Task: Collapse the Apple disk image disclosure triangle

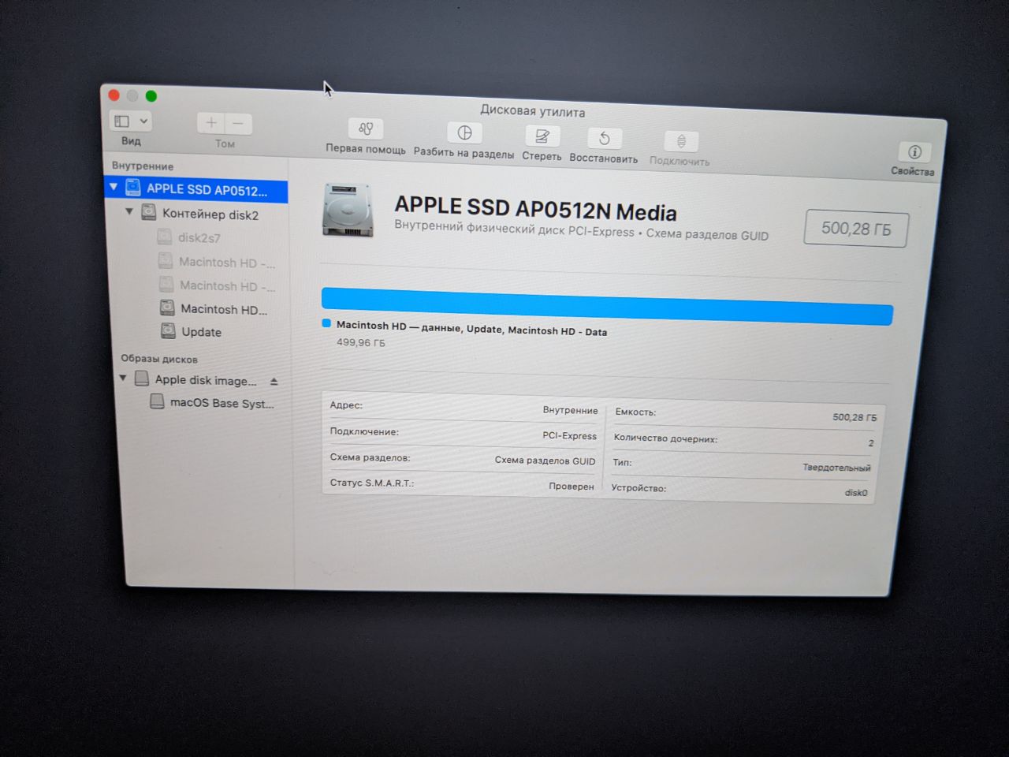Action: [123, 378]
